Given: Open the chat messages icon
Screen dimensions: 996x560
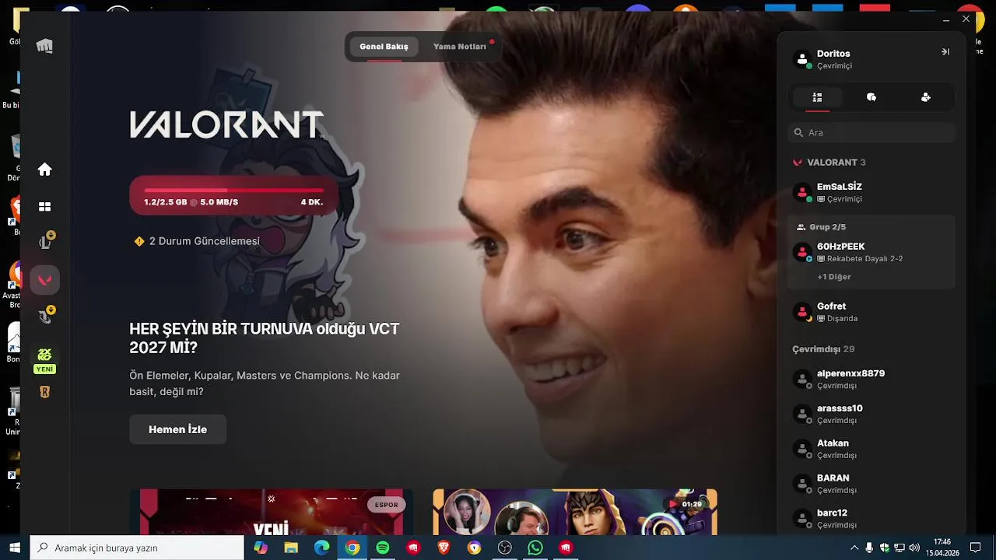Looking at the screenshot, I should [871, 97].
